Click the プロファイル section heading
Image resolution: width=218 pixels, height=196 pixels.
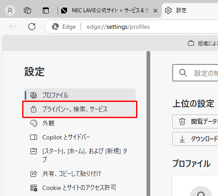coord(191,163)
